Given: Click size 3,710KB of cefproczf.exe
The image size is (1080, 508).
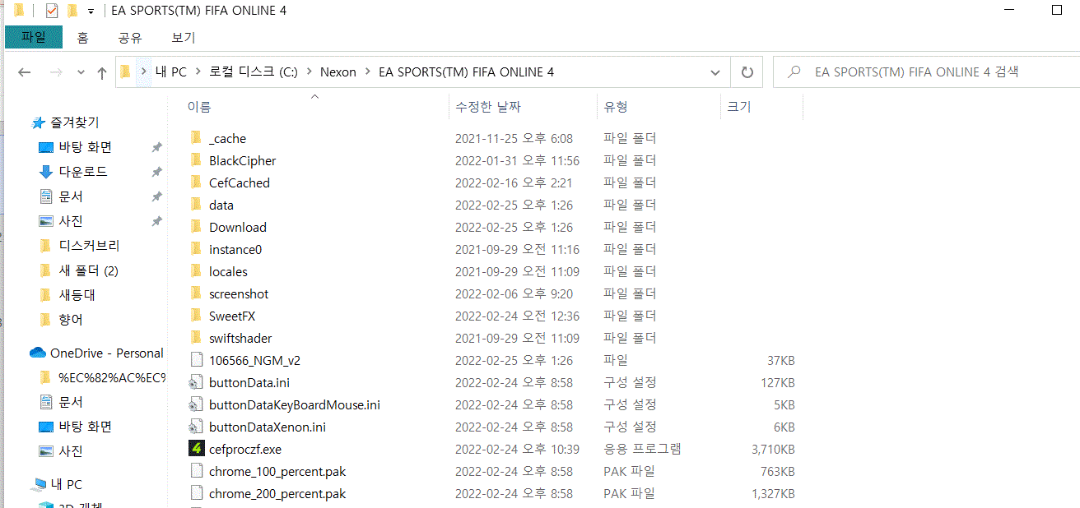Looking at the screenshot, I should click(773, 449).
